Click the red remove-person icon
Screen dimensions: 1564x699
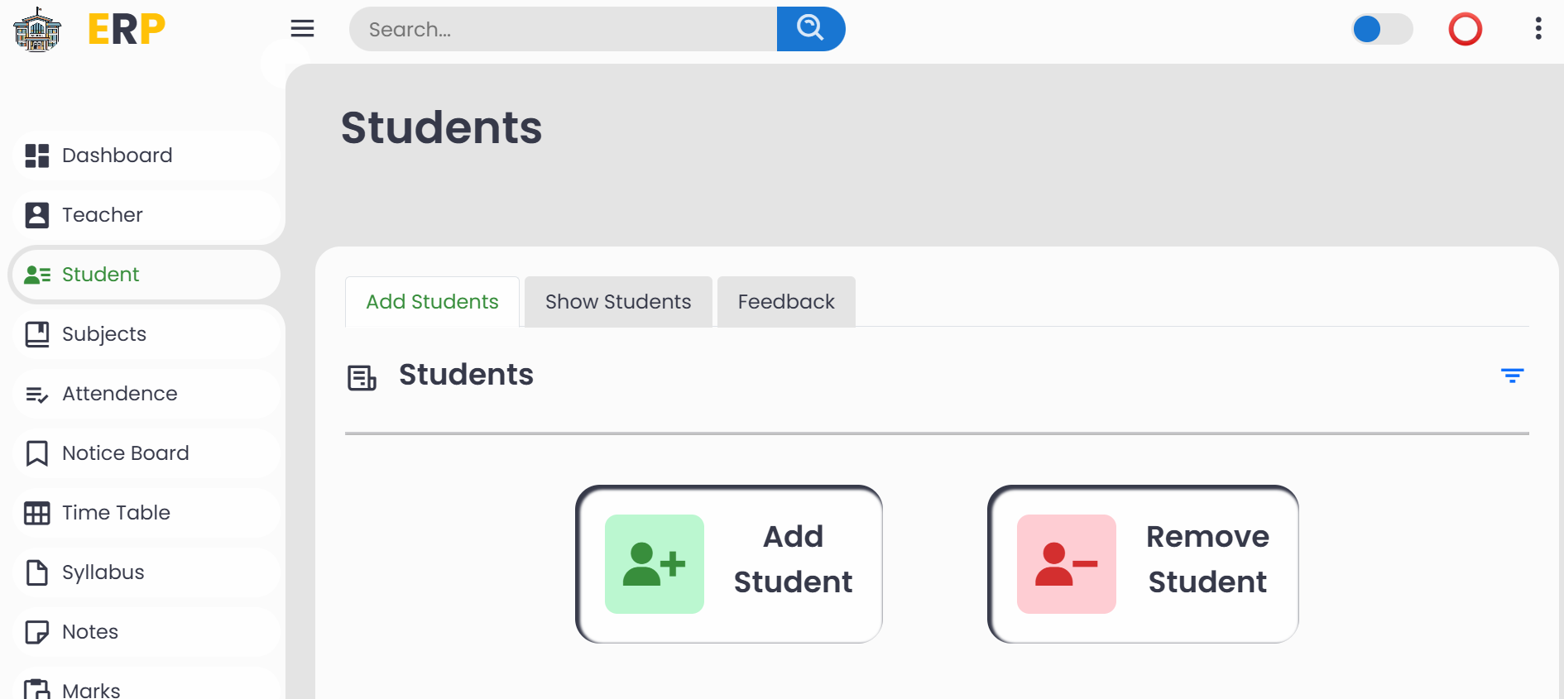(x=1066, y=564)
